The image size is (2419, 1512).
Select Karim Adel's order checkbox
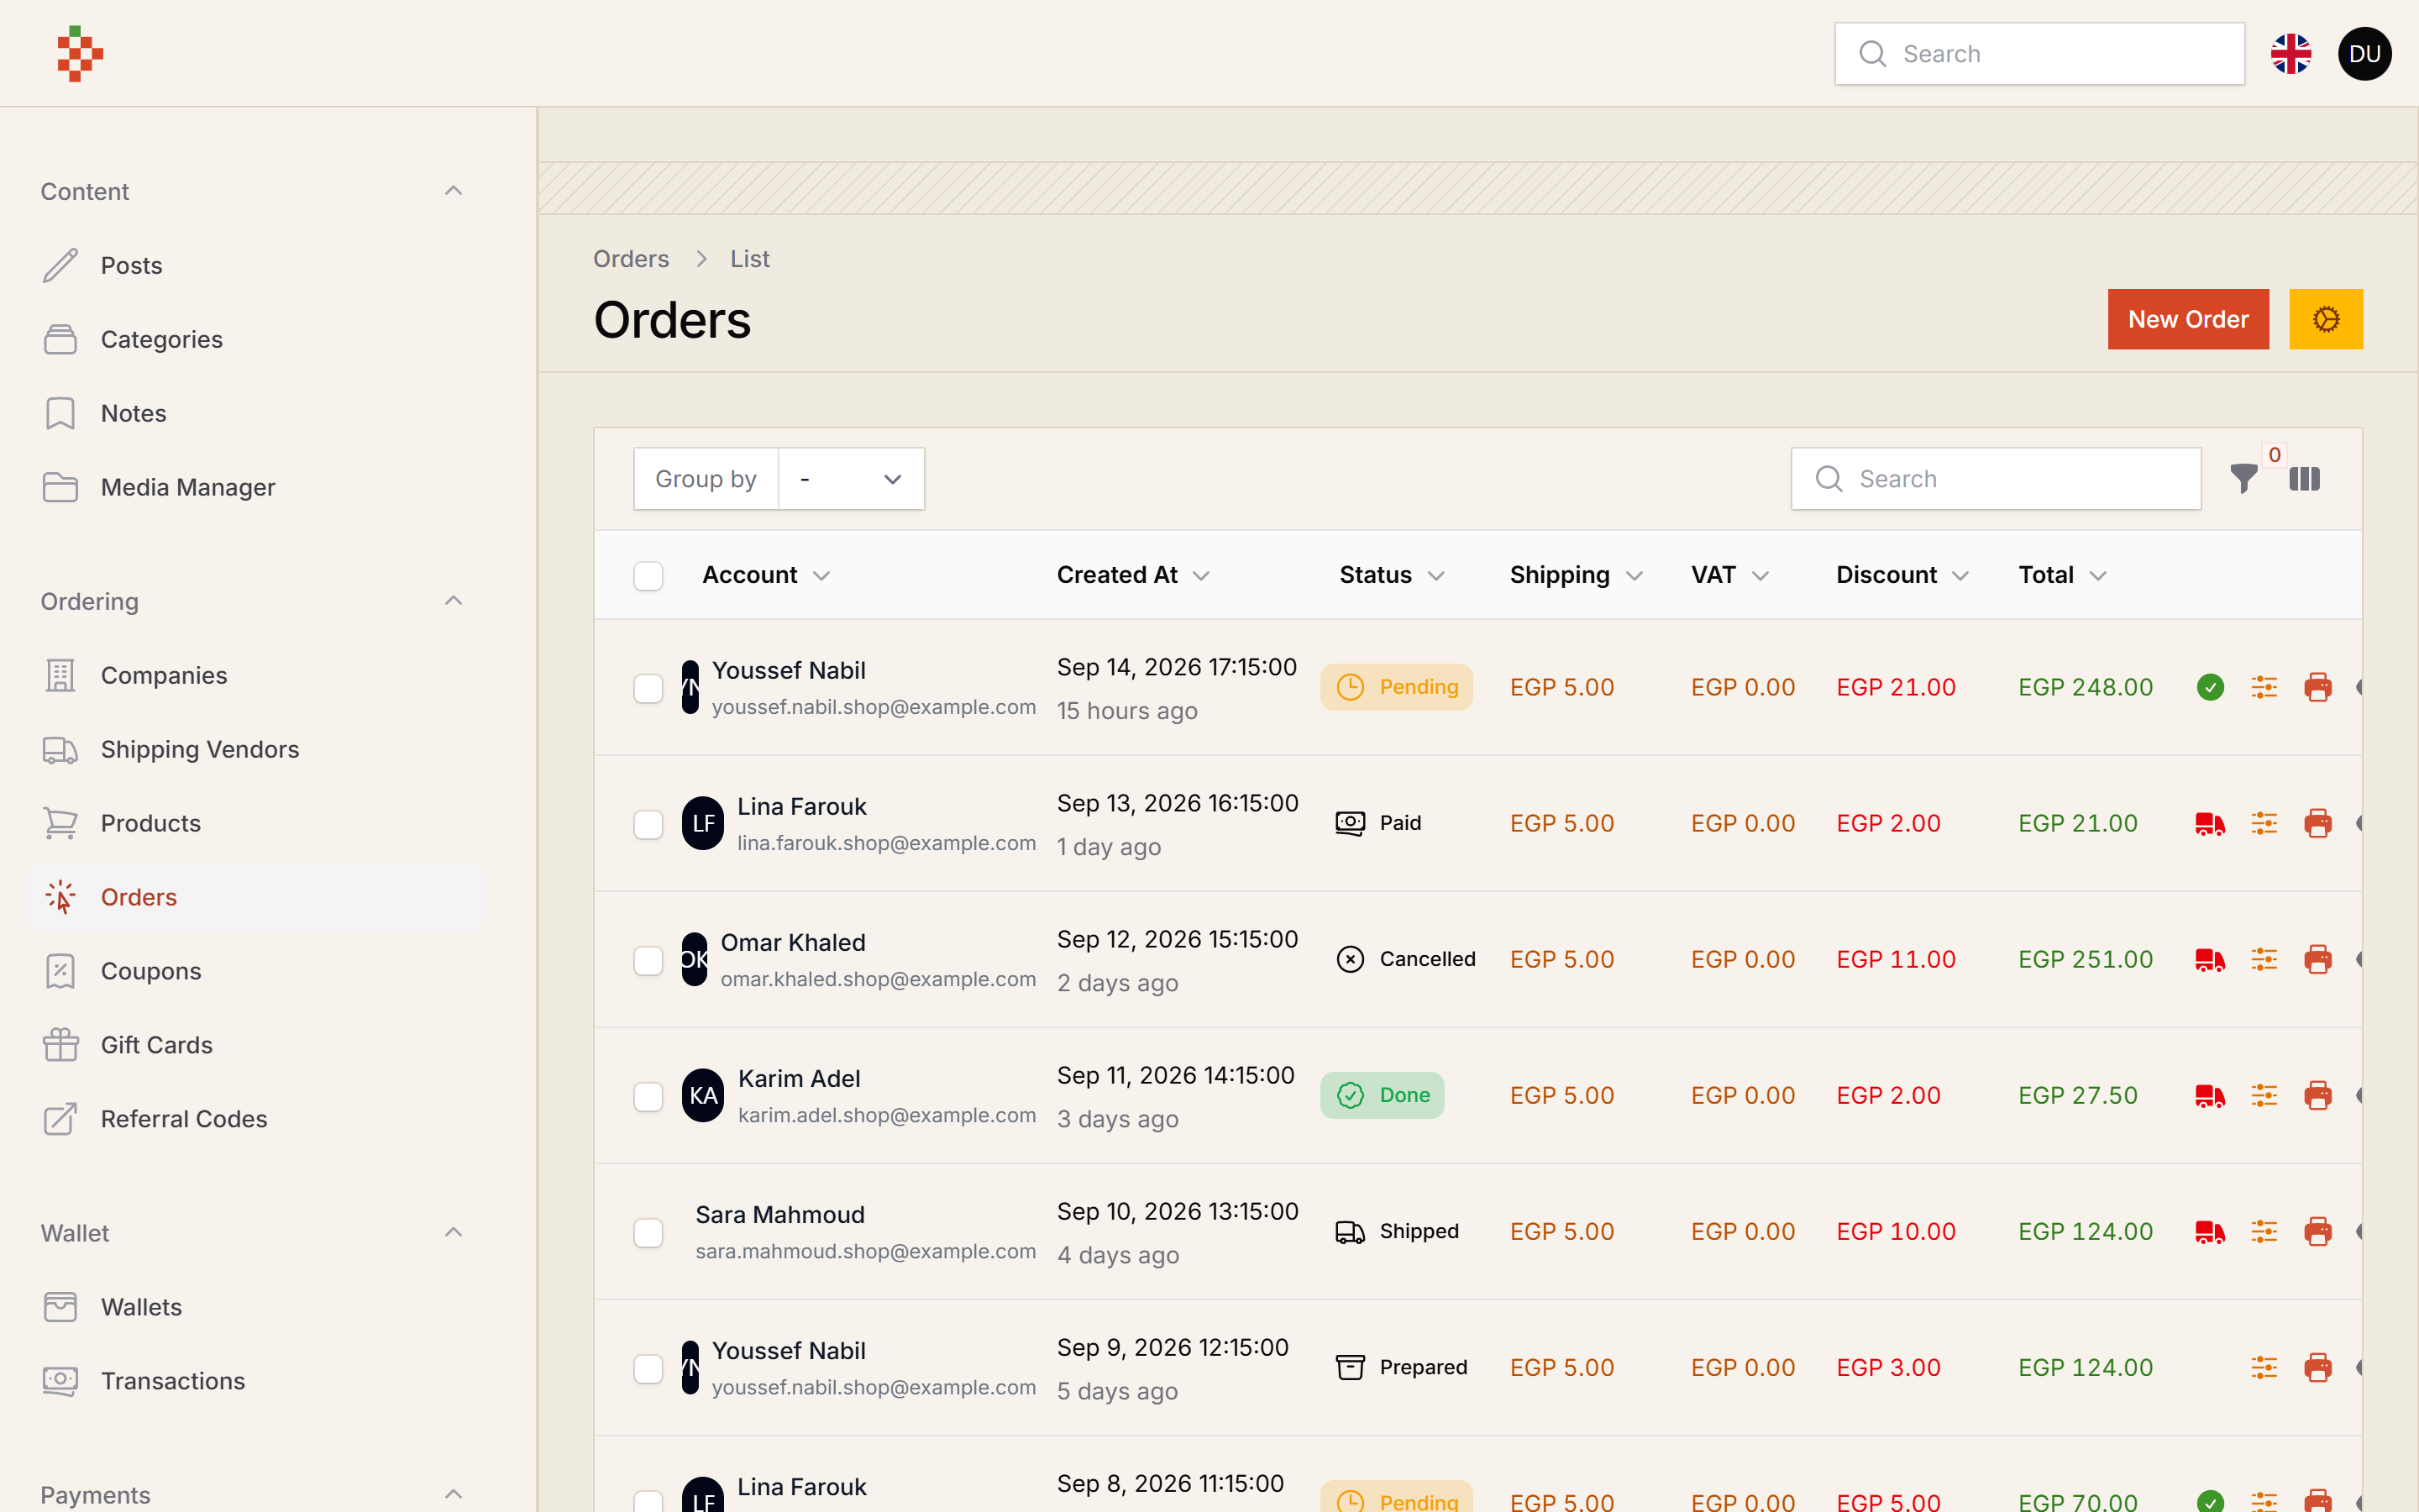(x=648, y=1096)
